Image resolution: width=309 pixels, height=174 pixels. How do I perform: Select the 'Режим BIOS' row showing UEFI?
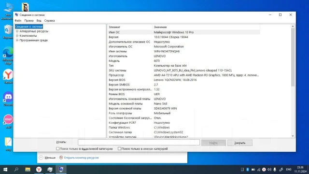tap(183, 94)
